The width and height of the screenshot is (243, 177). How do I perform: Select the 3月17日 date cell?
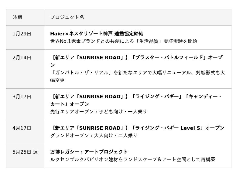(22, 97)
